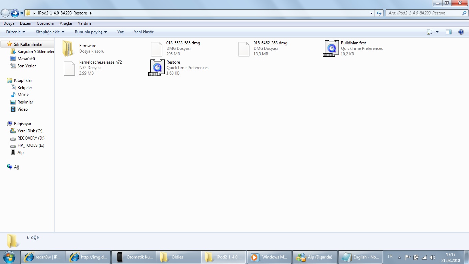The height and width of the screenshot is (264, 469).
Task: Open the Alp device in sidebar
Action: pos(20,153)
